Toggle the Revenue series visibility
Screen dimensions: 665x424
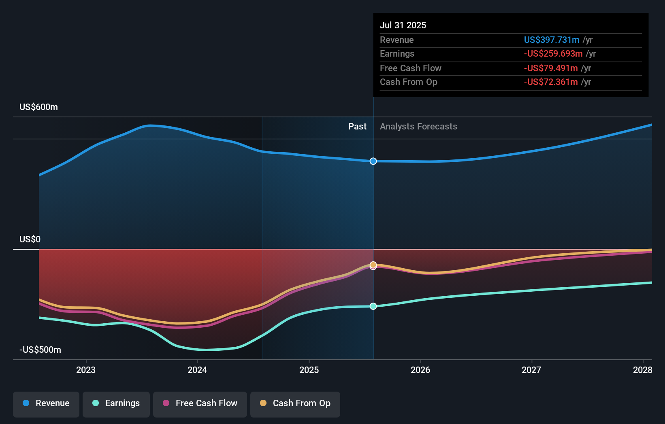point(46,403)
